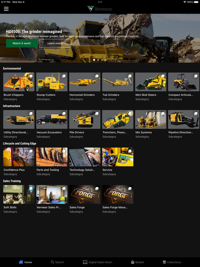This screenshot has height=267, width=200.
Task: Open the Tub Grinders thumbnail
Action: (x=118, y=82)
